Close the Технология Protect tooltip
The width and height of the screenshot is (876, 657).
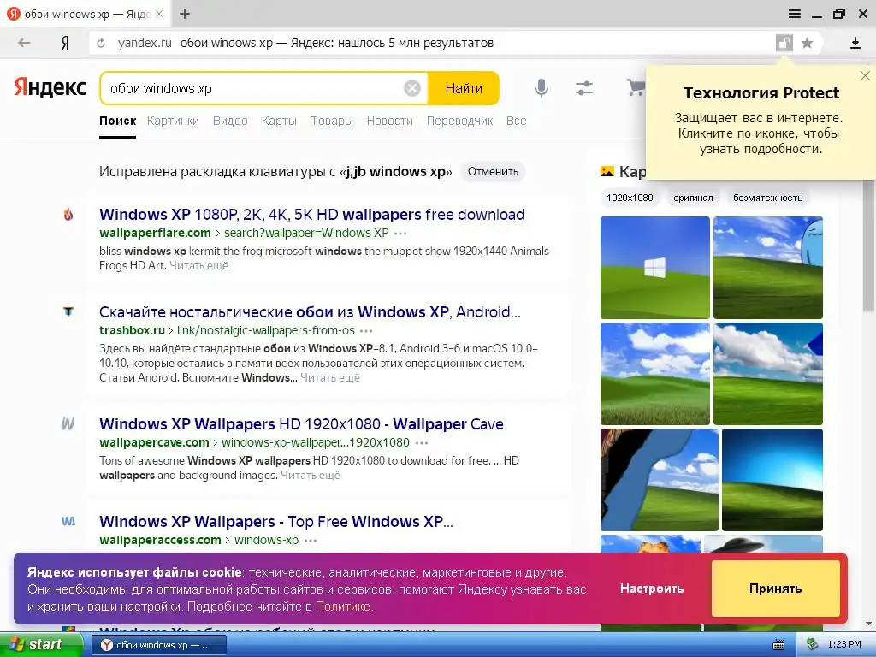pyautogui.click(x=865, y=76)
